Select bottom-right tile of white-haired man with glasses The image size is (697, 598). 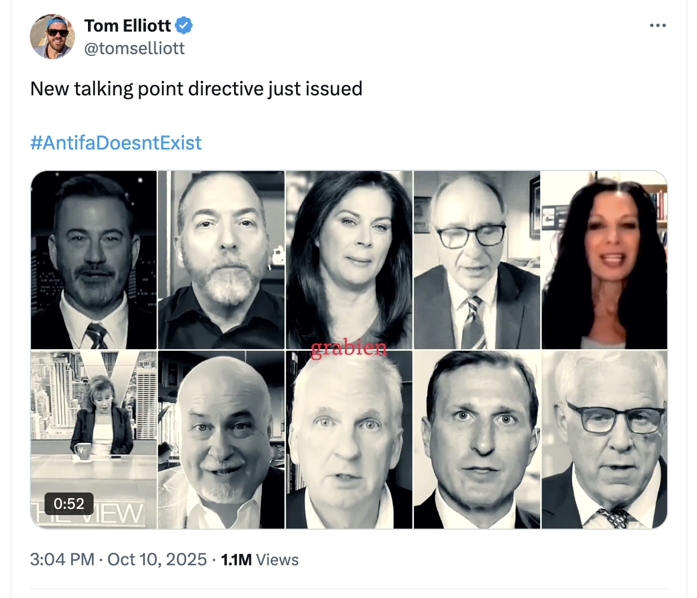tap(605, 440)
